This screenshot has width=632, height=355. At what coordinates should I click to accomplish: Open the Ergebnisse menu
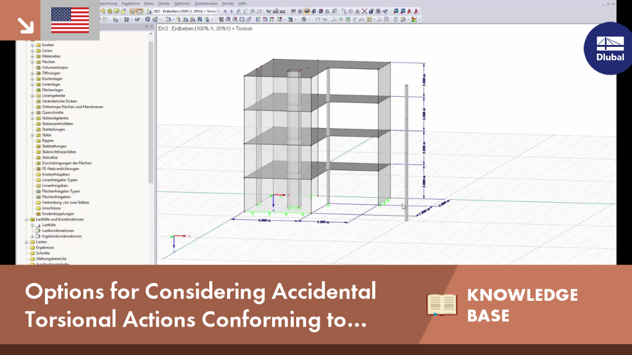pyautogui.click(x=131, y=3)
